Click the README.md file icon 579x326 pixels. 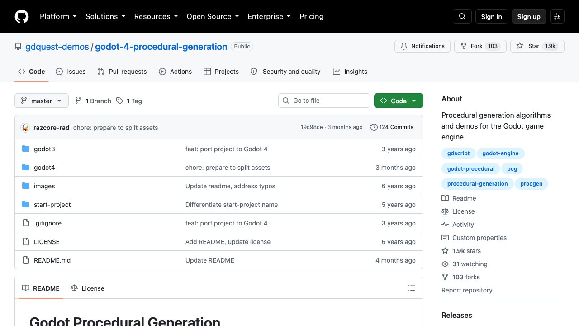(x=26, y=260)
